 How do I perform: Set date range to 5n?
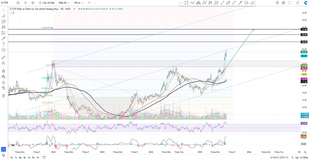(33, 157)
